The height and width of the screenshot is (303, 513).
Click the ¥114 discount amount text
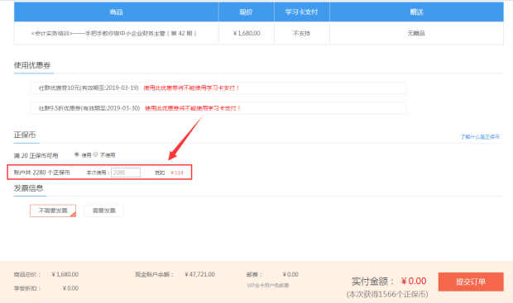pyautogui.click(x=177, y=173)
